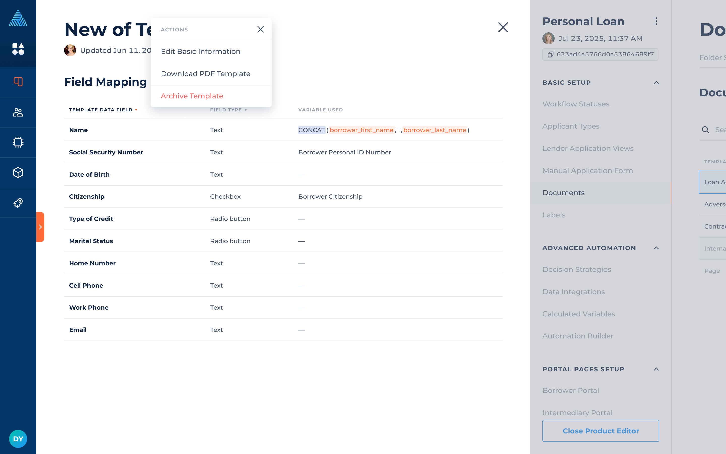Copy the product ID 633ad4a5766d0a53864689f7
The height and width of the screenshot is (454, 726).
pos(600,54)
